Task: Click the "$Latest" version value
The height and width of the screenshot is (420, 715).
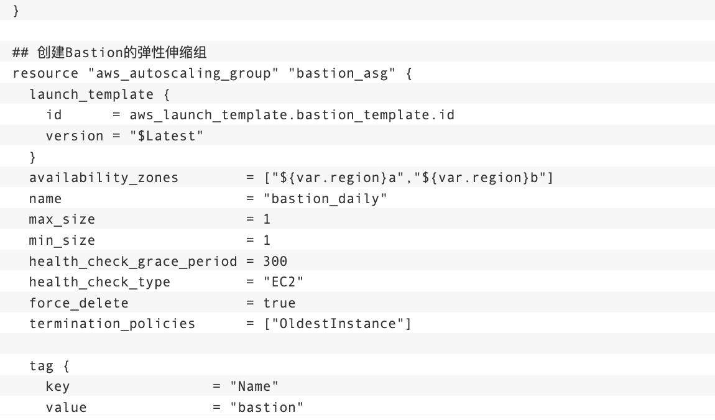Action: (x=167, y=135)
